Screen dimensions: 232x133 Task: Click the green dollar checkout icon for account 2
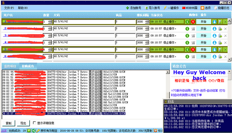(x=187, y=29)
